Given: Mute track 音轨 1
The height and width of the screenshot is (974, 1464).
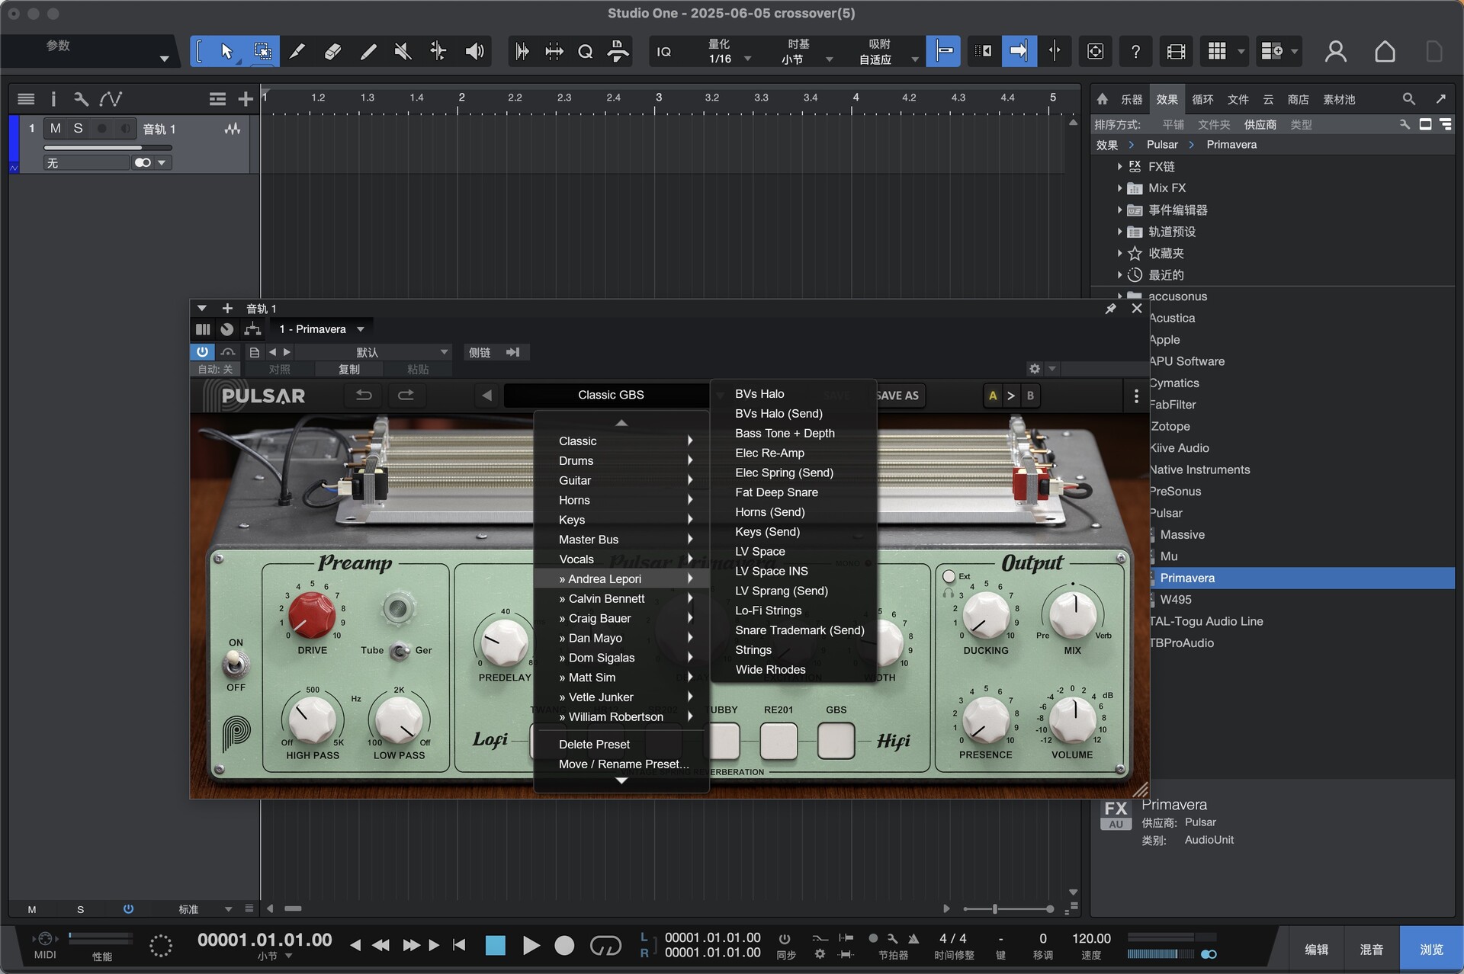Looking at the screenshot, I should [x=56, y=128].
